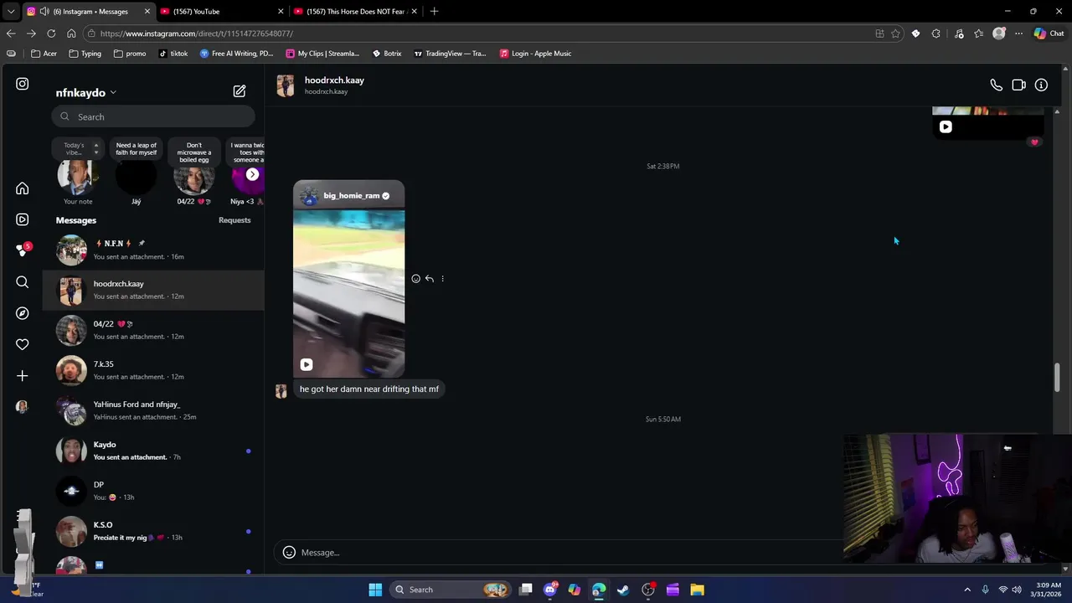This screenshot has width=1072, height=603.
Task: Select the Instagram Messages tab
Action: 88,12
